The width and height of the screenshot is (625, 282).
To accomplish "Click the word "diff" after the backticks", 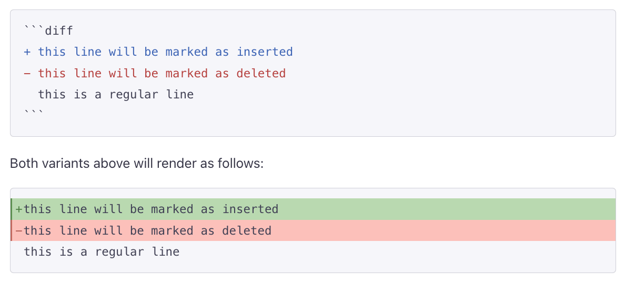I will [x=59, y=31].
